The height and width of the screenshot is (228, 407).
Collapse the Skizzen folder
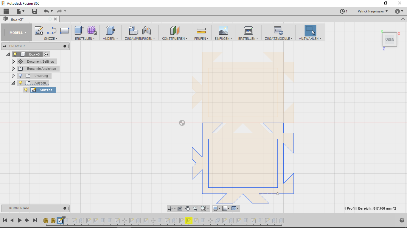tap(13, 83)
